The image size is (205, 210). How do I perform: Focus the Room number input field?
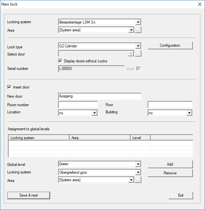pos(78,105)
